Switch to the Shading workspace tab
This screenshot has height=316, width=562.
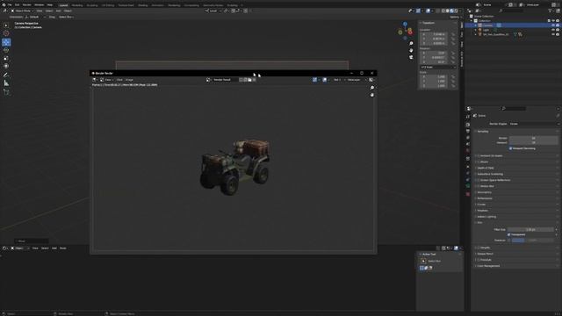pyautogui.click(x=142, y=5)
